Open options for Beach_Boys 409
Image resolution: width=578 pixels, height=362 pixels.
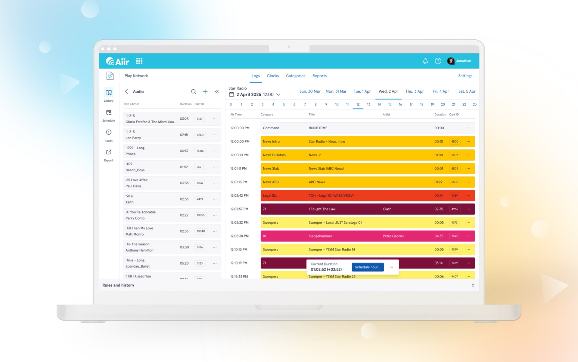[x=215, y=167]
